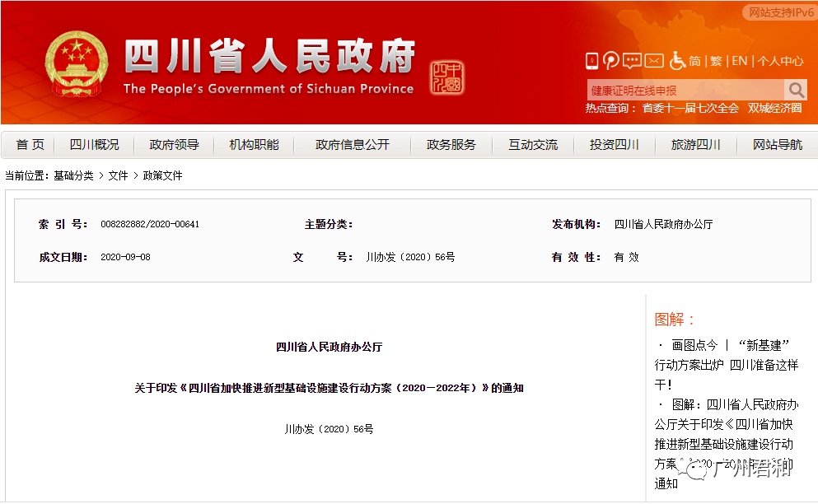The height and width of the screenshot is (504, 818).
Task: Click breadcrumb 文件
Action: 118,176
